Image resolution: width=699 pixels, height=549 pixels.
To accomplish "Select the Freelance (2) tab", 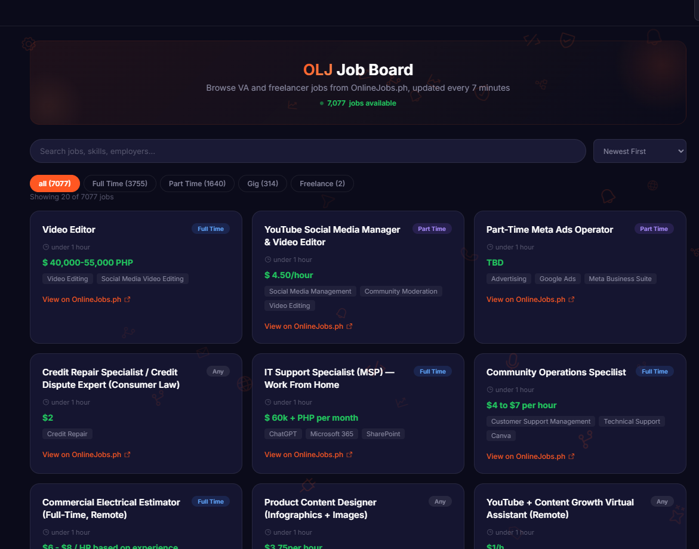I will pos(322,183).
